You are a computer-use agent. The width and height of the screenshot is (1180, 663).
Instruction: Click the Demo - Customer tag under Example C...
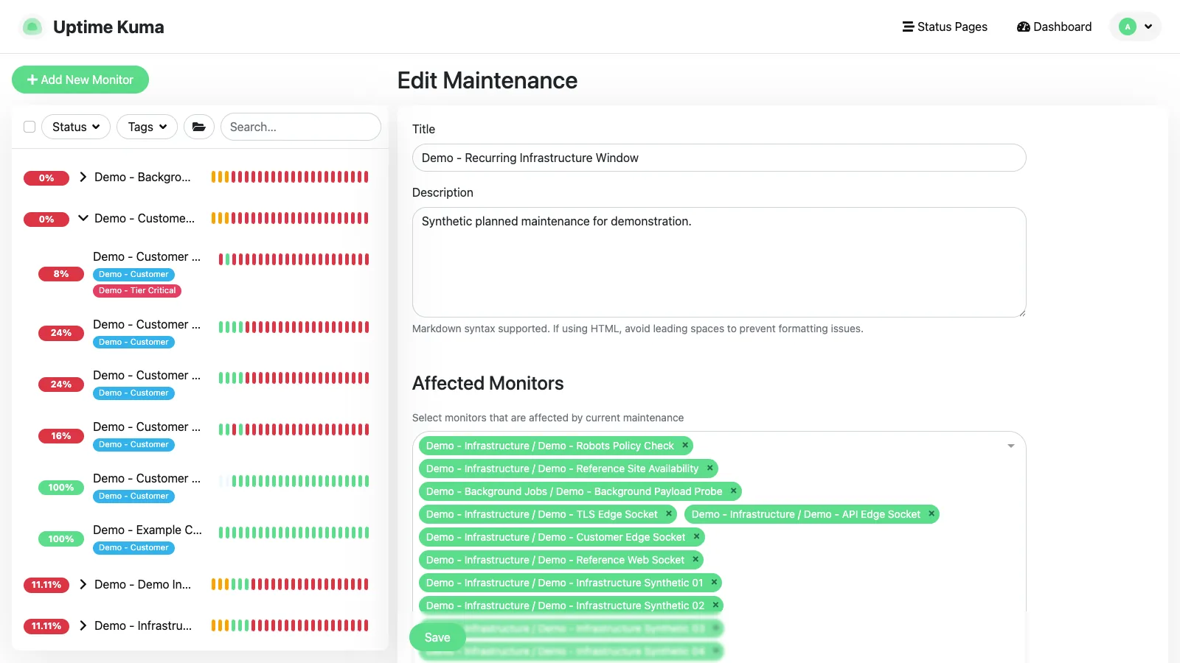click(133, 547)
